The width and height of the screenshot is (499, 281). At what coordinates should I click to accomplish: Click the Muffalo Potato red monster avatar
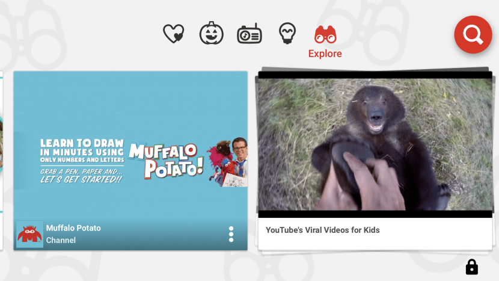click(29, 234)
